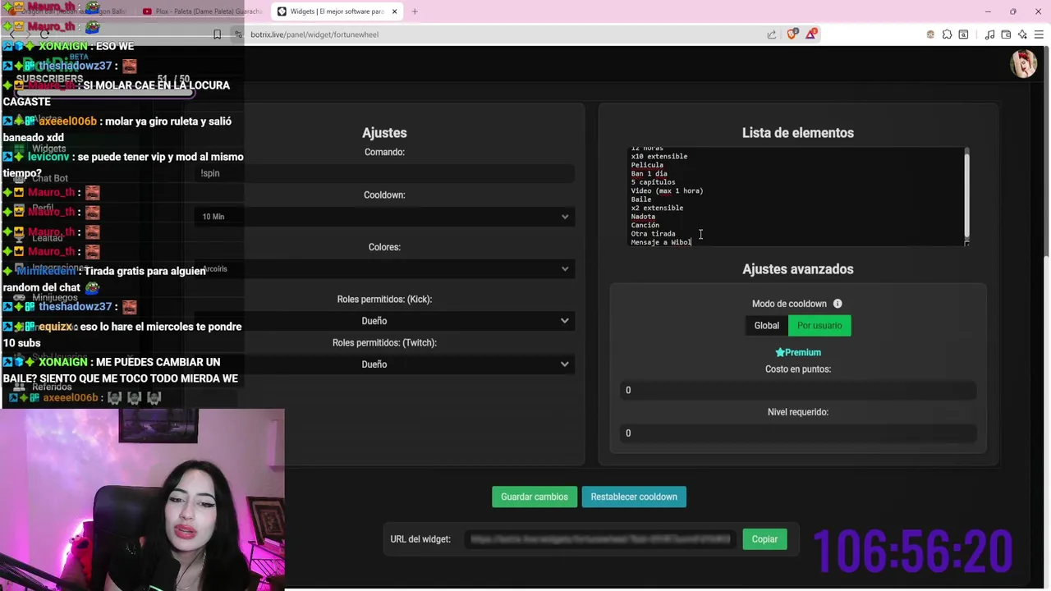
Task: Bookmark this page with the bookmark icon
Action: point(217,34)
